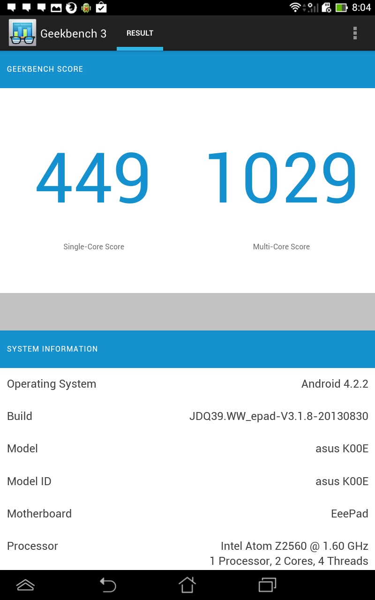Tap the Geekbench 3 app icon

pyautogui.click(x=22, y=33)
